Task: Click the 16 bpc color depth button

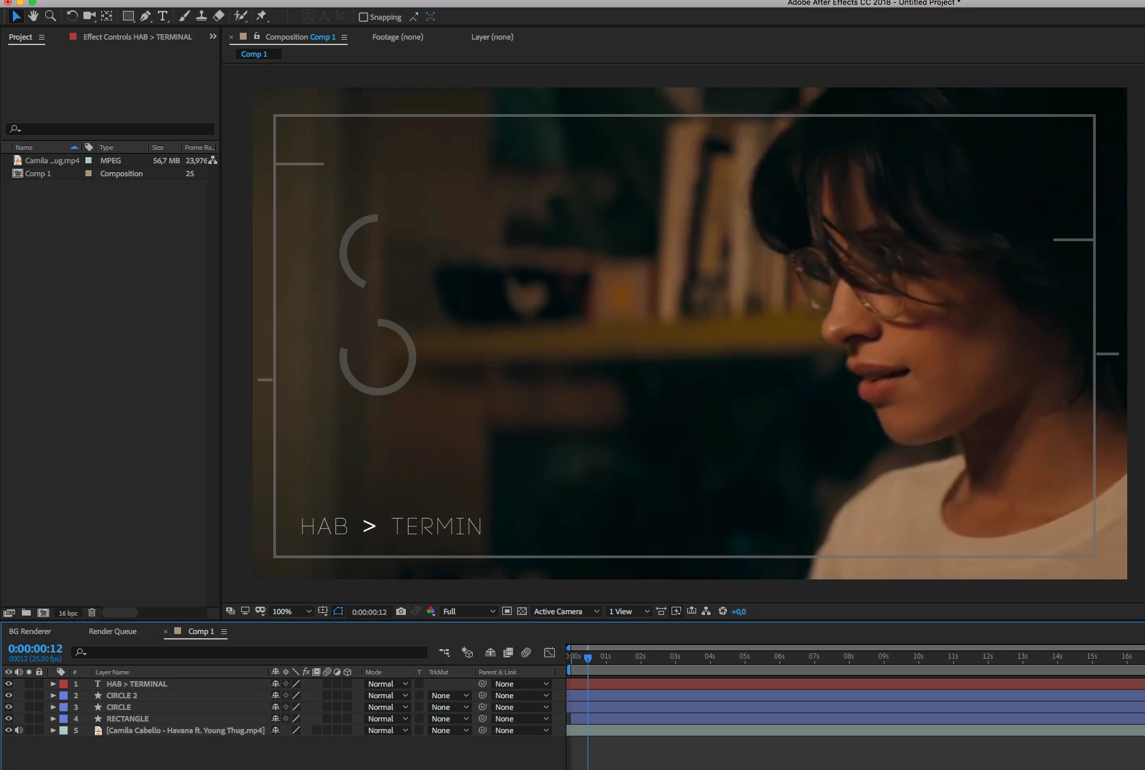Action: point(68,613)
